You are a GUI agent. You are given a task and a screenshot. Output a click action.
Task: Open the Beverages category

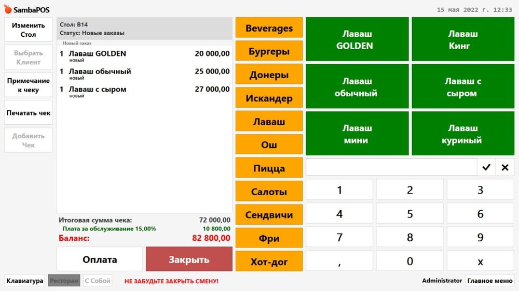click(269, 28)
